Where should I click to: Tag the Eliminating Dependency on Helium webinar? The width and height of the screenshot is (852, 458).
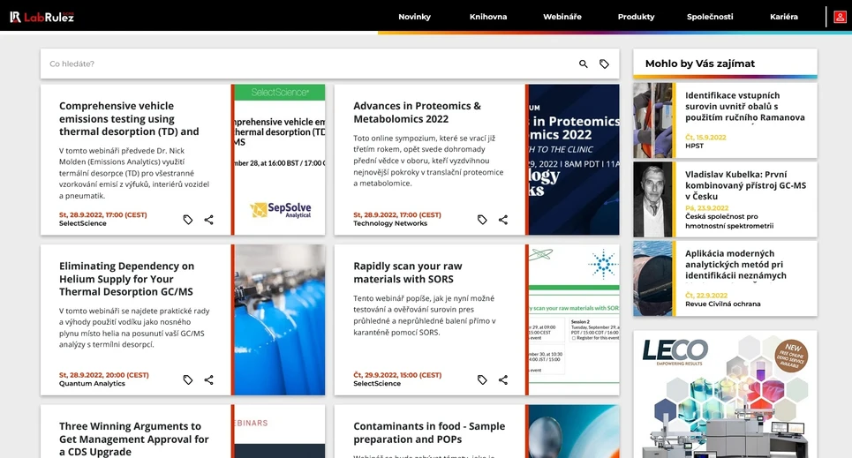pos(188,379)
